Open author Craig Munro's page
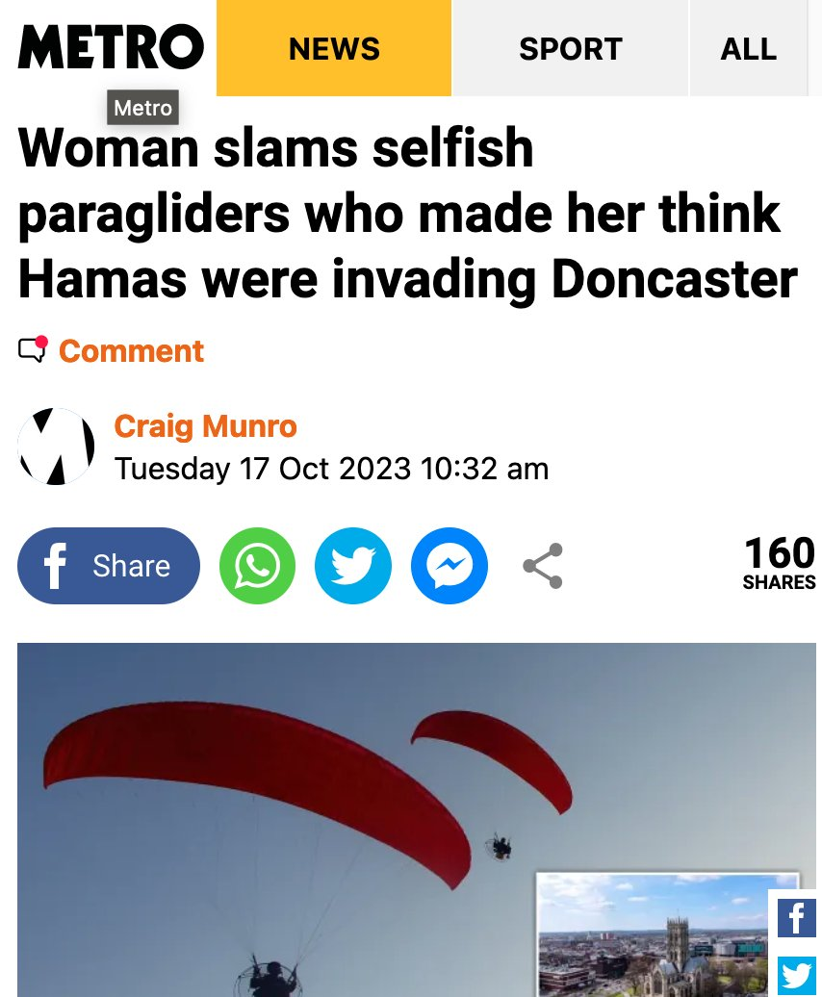 205,426
